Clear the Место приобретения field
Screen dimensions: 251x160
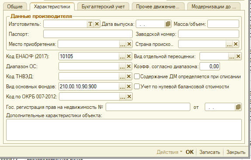[x=129, y=44]
